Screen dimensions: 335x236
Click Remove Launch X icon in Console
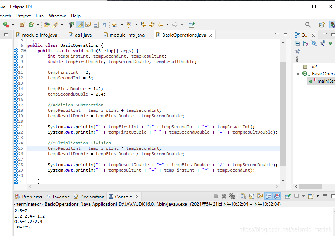224,196
